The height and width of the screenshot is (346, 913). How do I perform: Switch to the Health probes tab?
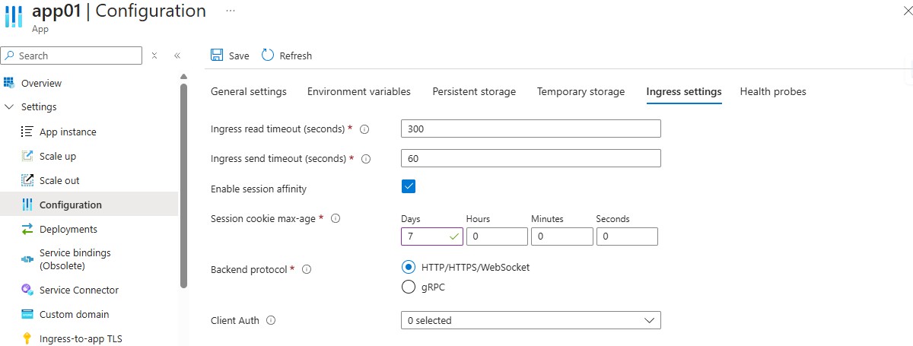click(773, 91)
